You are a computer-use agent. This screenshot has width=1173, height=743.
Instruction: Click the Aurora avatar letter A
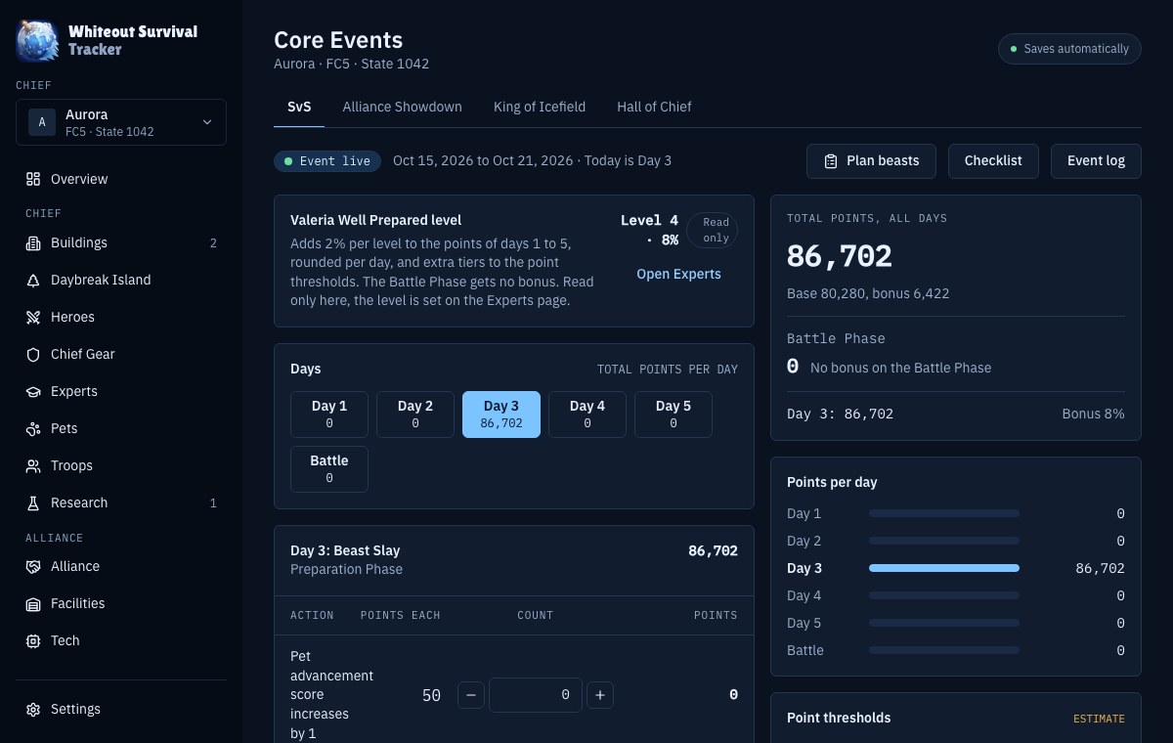click(42, 122)
